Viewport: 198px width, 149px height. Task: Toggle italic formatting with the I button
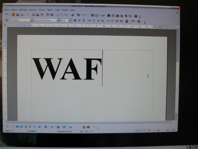coord(80,20)
